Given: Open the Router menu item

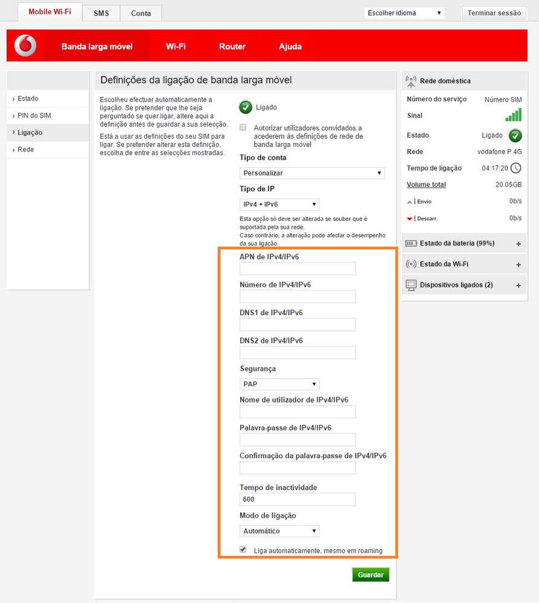Looking at the screenshot, I should (x=232, y=46).
